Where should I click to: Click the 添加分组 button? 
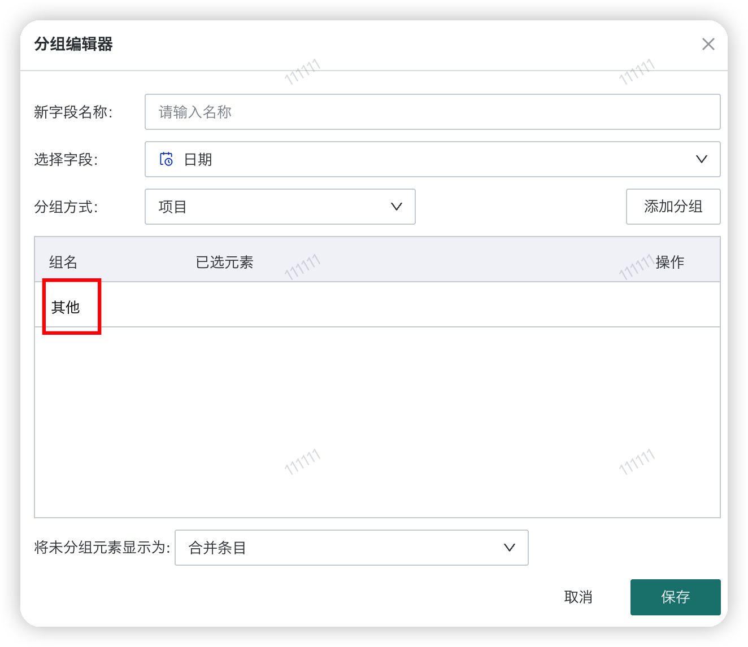[673, 207]
